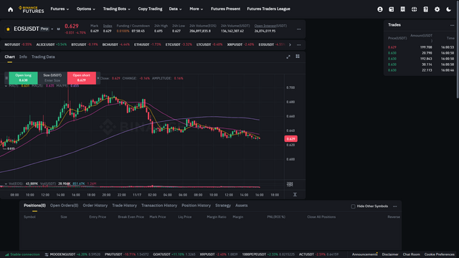
Task: Open Cookie Preferences footer link
Action: coord(439,254)
